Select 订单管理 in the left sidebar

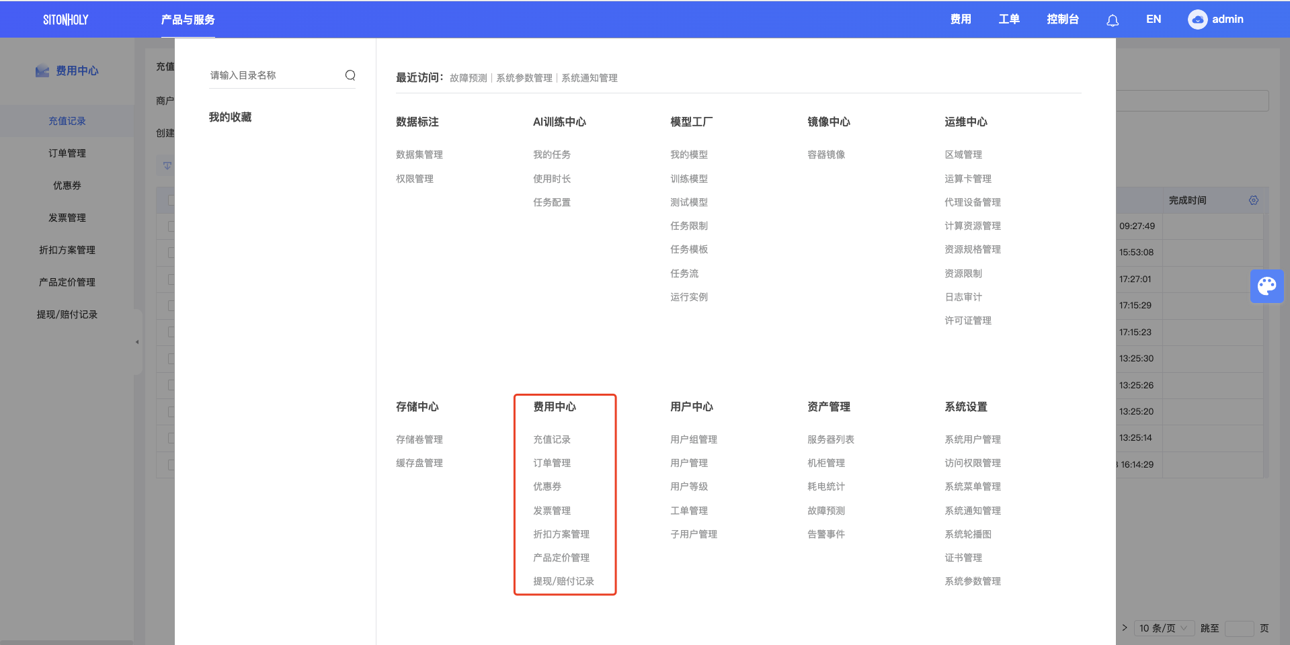click(x=67, y=153)
